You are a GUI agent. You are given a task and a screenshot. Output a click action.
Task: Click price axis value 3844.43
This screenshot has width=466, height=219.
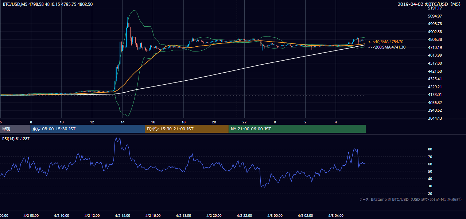435,118
